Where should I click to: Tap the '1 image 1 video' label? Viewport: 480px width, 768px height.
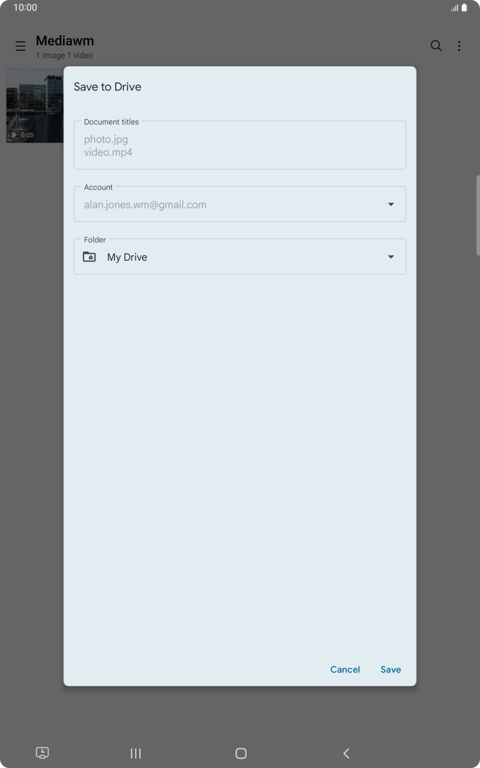(64, 55)
